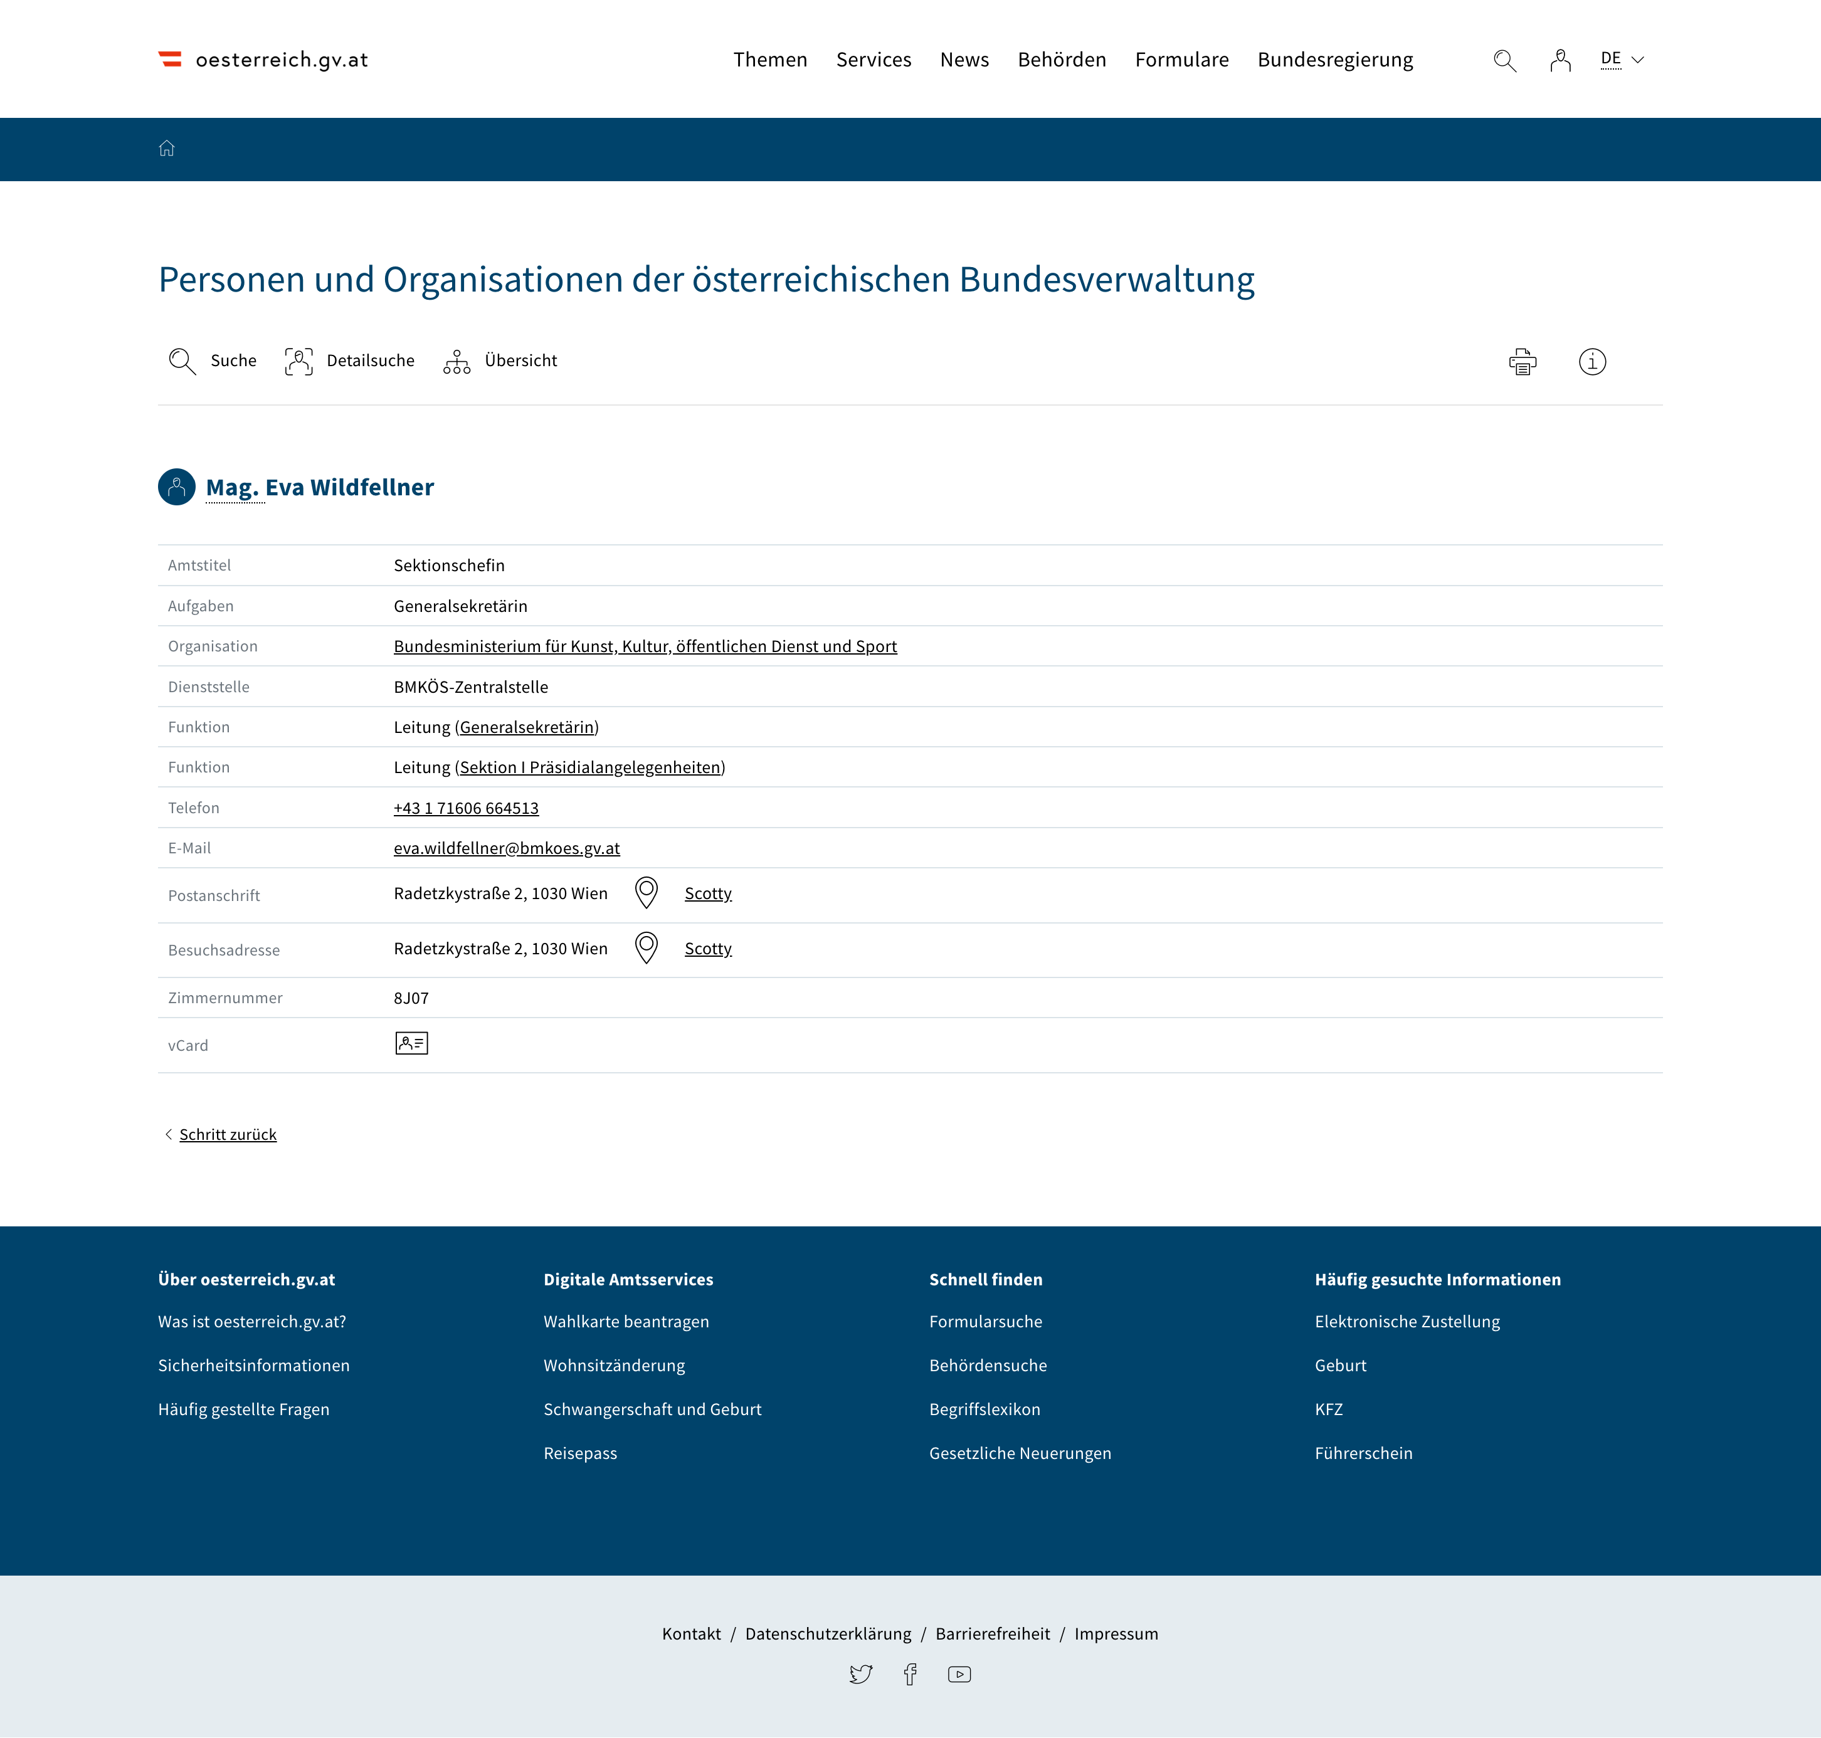The height and width of the screenshot is (1738, 1821).
Task: Click the Suche label in toolbar
Action: point(233,361)
